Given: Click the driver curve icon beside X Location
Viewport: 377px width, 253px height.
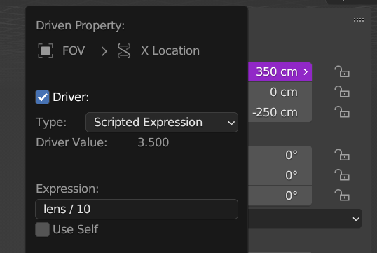Looking at the screenshot, I should pos(124,50).
